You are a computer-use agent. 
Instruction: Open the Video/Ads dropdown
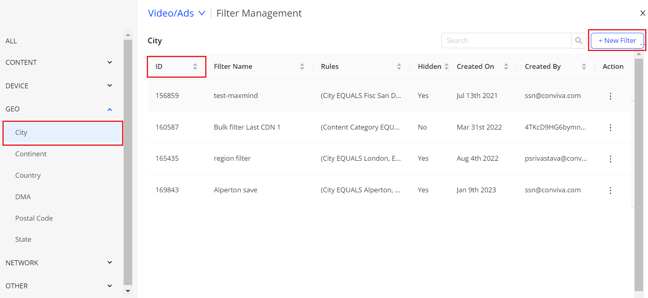pyautogui.click(x=177, y=13)
